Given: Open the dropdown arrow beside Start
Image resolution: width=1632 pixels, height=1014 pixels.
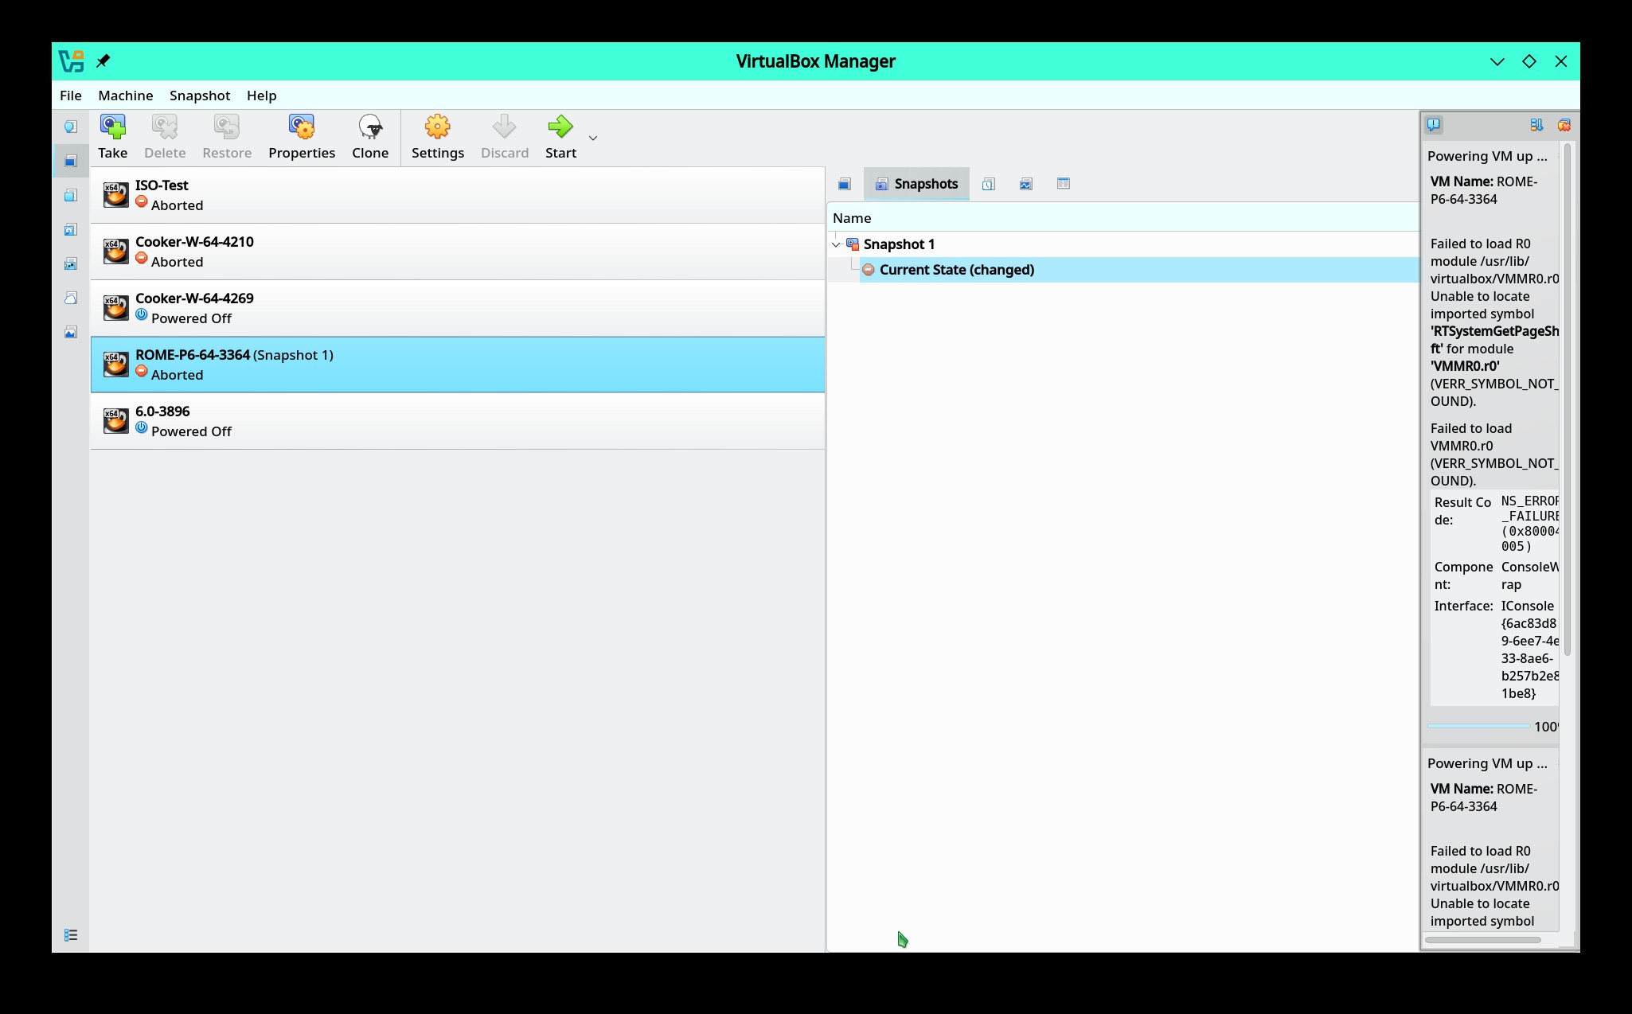Looking at the screenshot, I should pyautogui.click(x=592, y=138).
